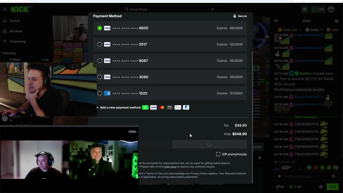The height and width of the screenshot is (193, 343).
Task: Pick the blue emote in the emote row
Action: (x=277, y=168)
